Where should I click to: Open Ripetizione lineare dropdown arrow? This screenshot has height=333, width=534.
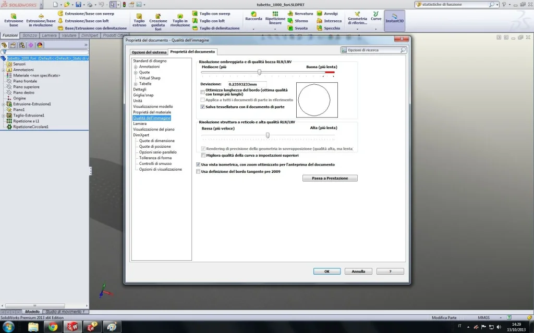tap(275, 29)
